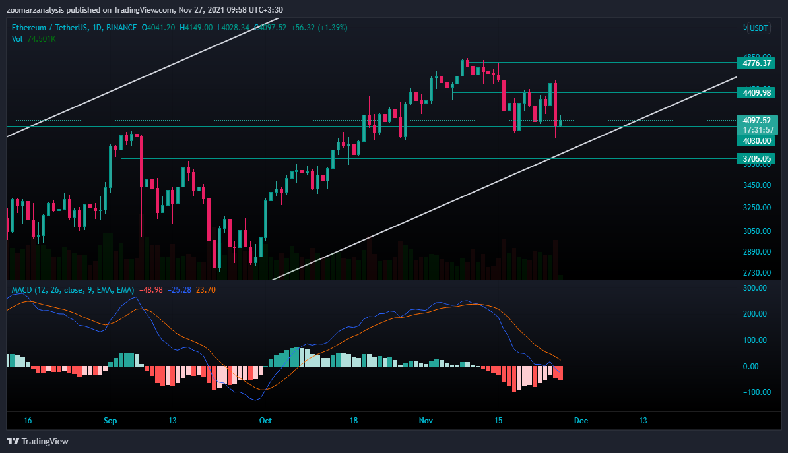Click the open price O4041.20 value

point(158,28)
